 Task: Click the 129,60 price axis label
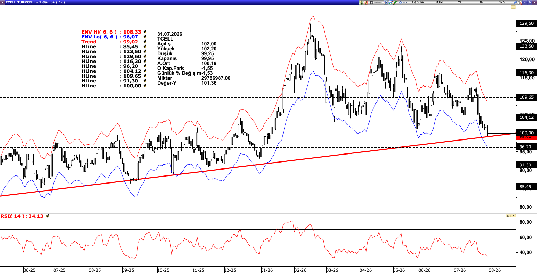pyautogui.click(x=527, y=23)
